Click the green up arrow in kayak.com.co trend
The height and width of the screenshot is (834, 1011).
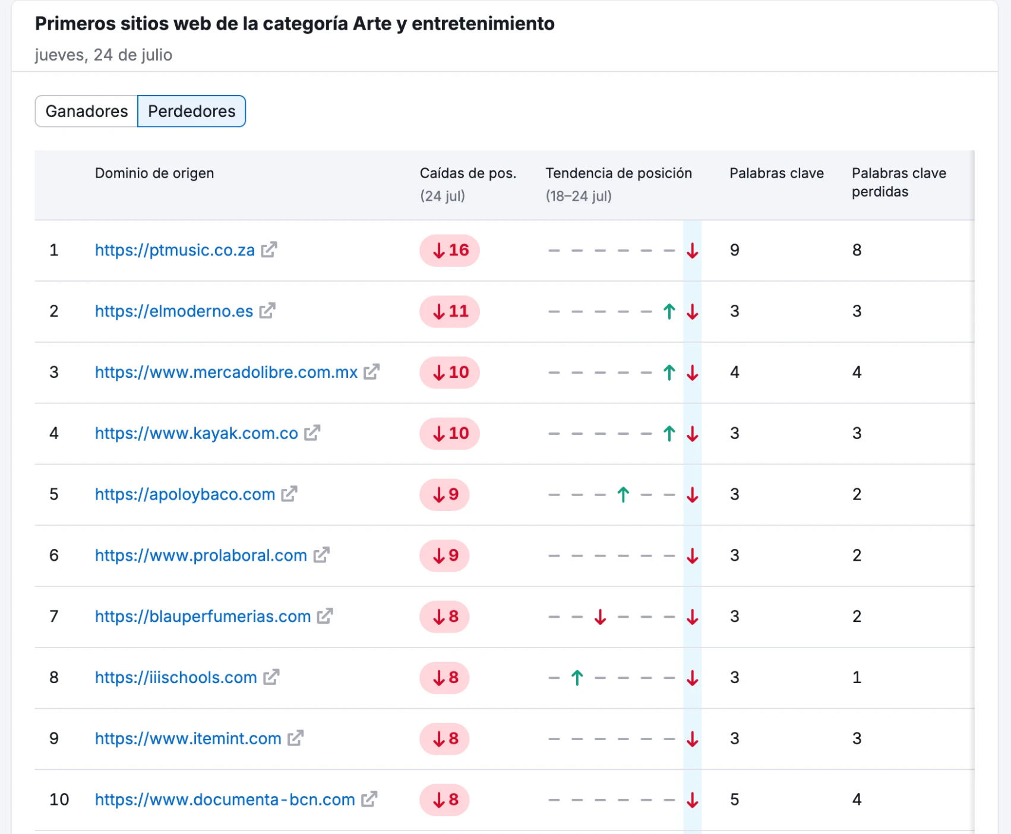tap(669, 434)
